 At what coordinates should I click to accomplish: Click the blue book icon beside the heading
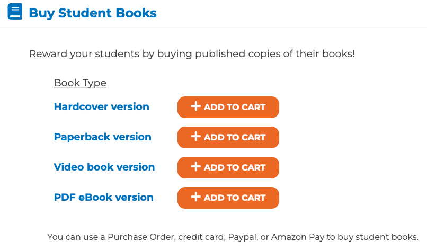point(15,12)
